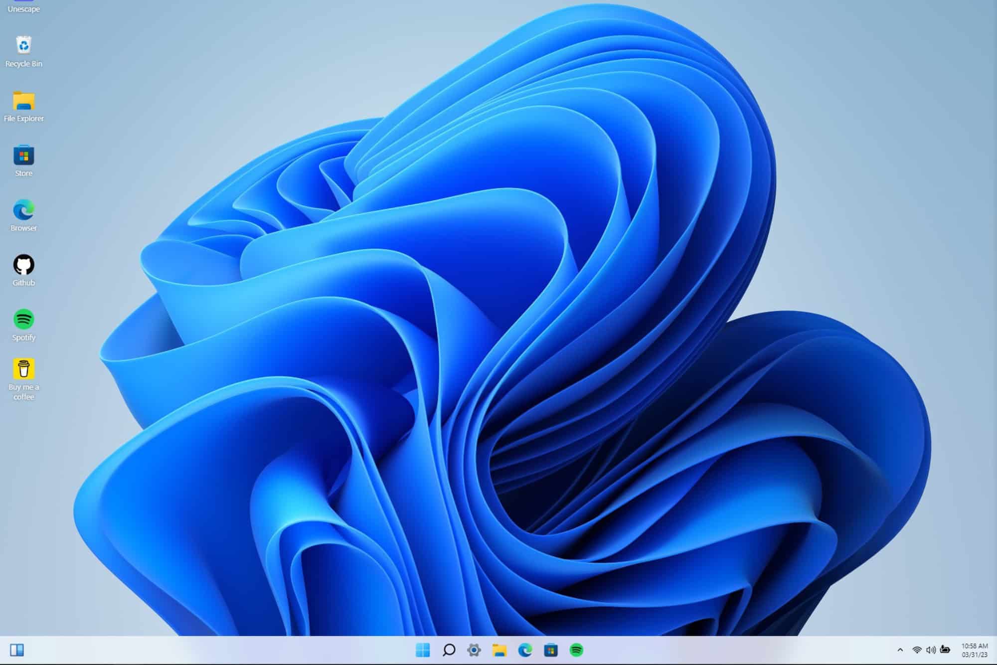Screen dimensions: 997x665
Task: Click the volume speaker tray icon
Action: (930, 650)
